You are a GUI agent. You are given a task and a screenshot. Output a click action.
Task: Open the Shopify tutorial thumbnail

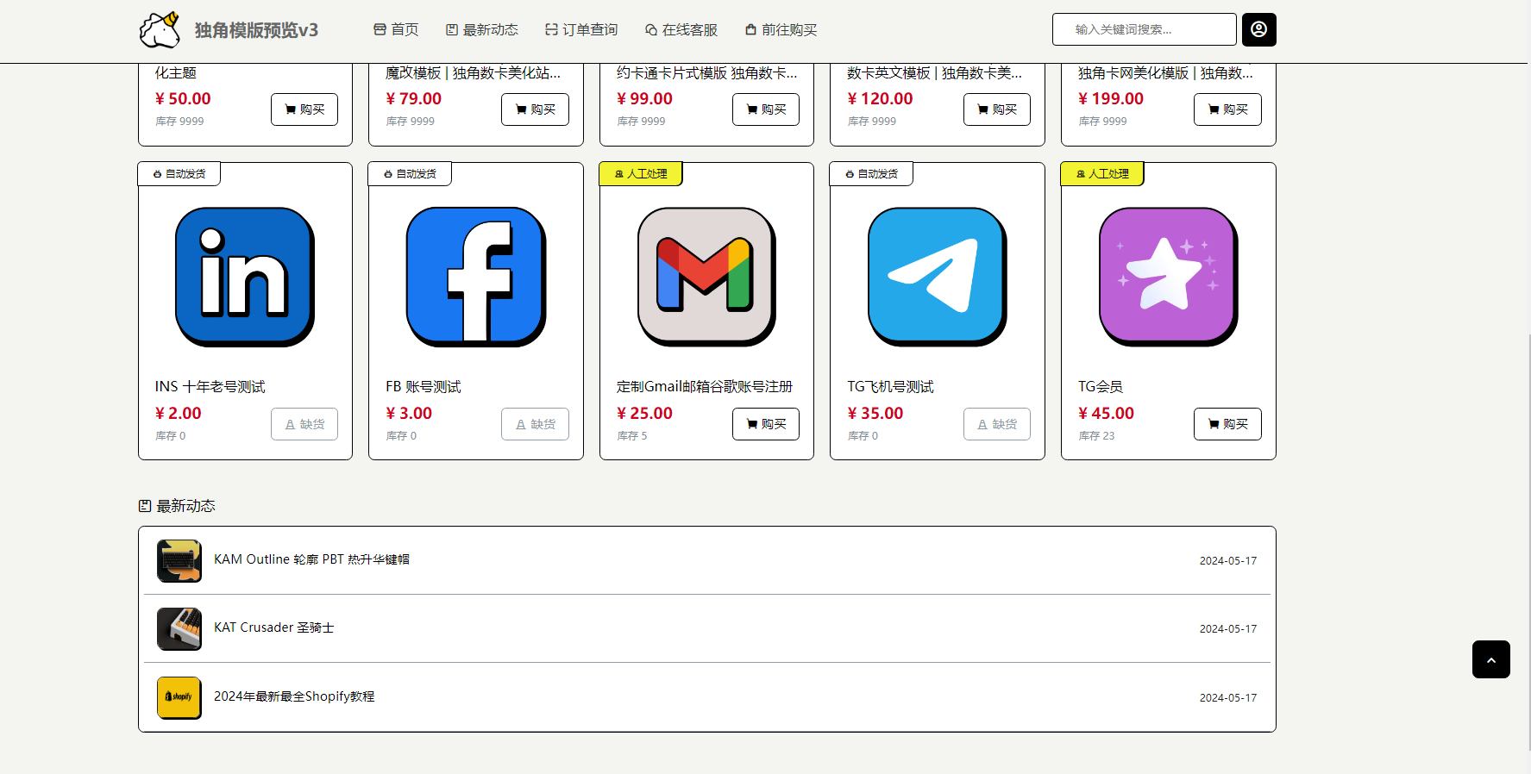(179, 697)
